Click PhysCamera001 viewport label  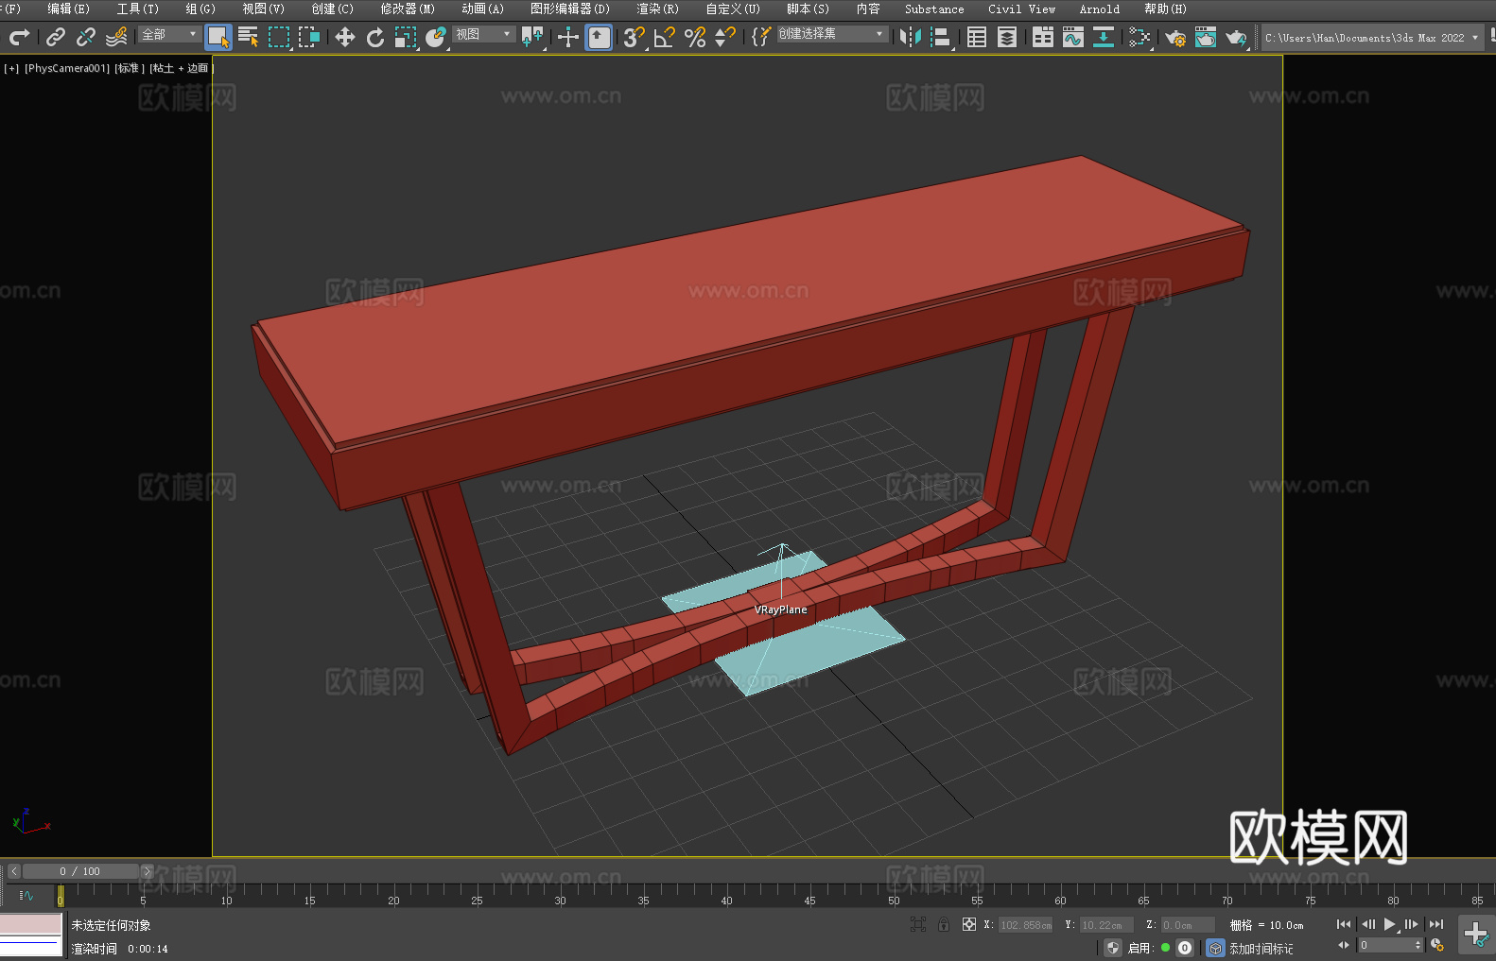click(67, 68)
